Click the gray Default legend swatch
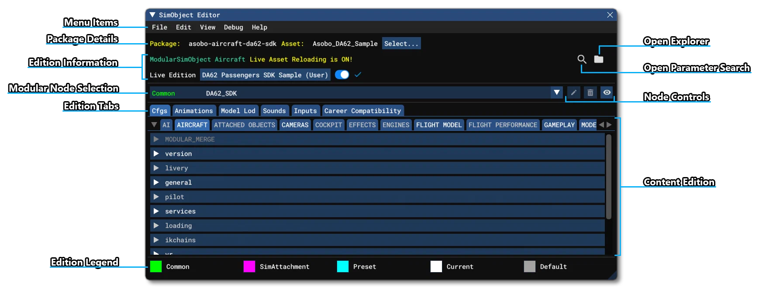Screen dimensions: 759x290 pyautogui.click(x=530, y=266)
